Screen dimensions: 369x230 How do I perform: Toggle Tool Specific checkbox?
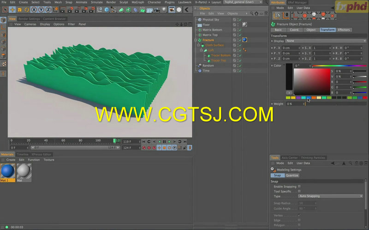[x=299, y=191]
